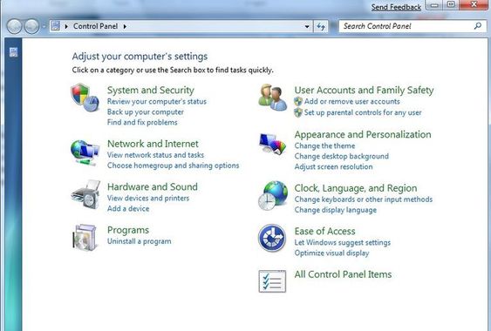Click Change keyboards or other input methods
This screenshot has width=491, height=331.
[x=364, y=199]
